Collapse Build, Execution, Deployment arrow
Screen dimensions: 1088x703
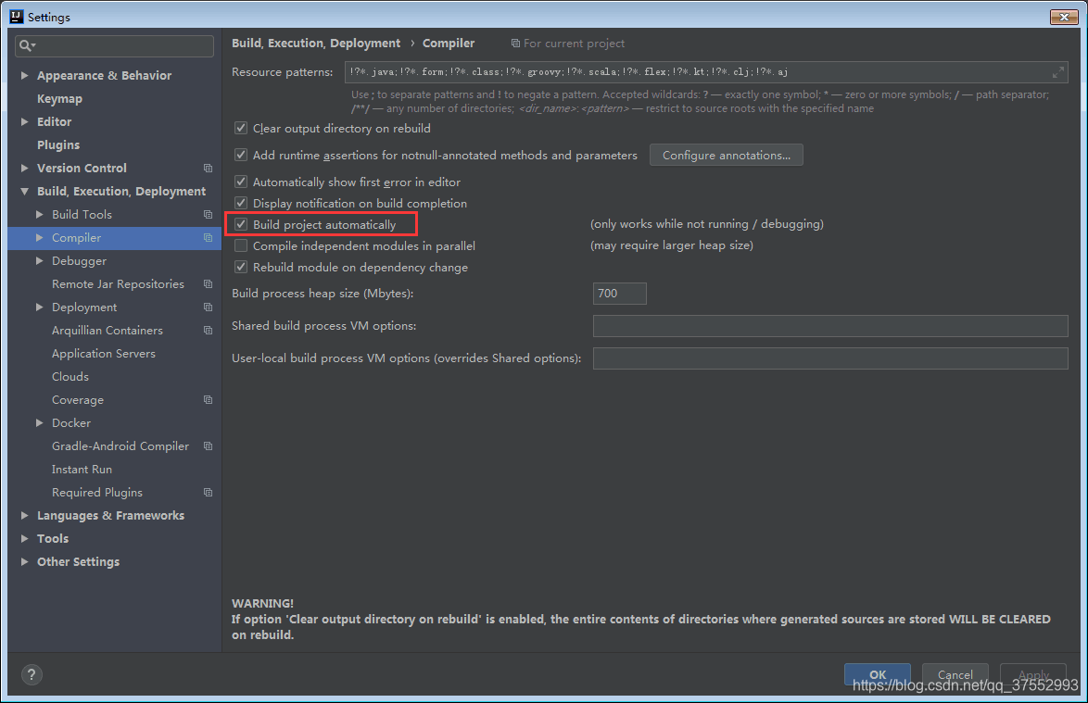[24, 192]
